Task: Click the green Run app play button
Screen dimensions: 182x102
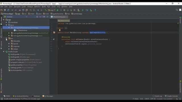Action: [x=57, y=10]
